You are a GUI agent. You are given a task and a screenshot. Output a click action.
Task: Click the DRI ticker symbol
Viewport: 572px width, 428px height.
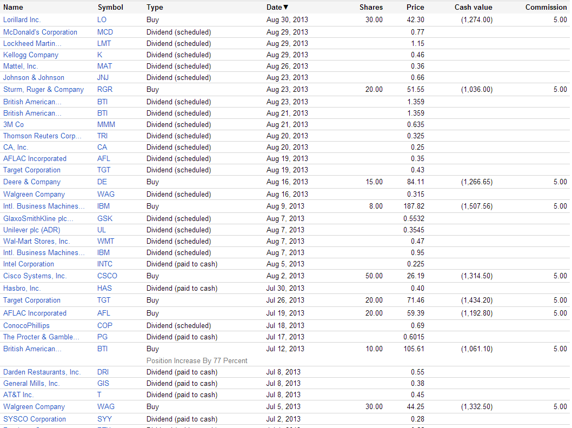click(x=103, y=372)
